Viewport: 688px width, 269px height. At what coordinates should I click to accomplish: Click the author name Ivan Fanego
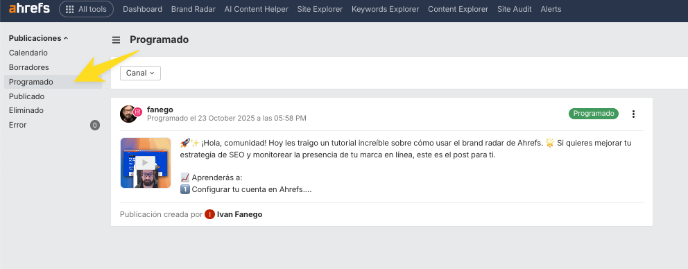[239, 215]
